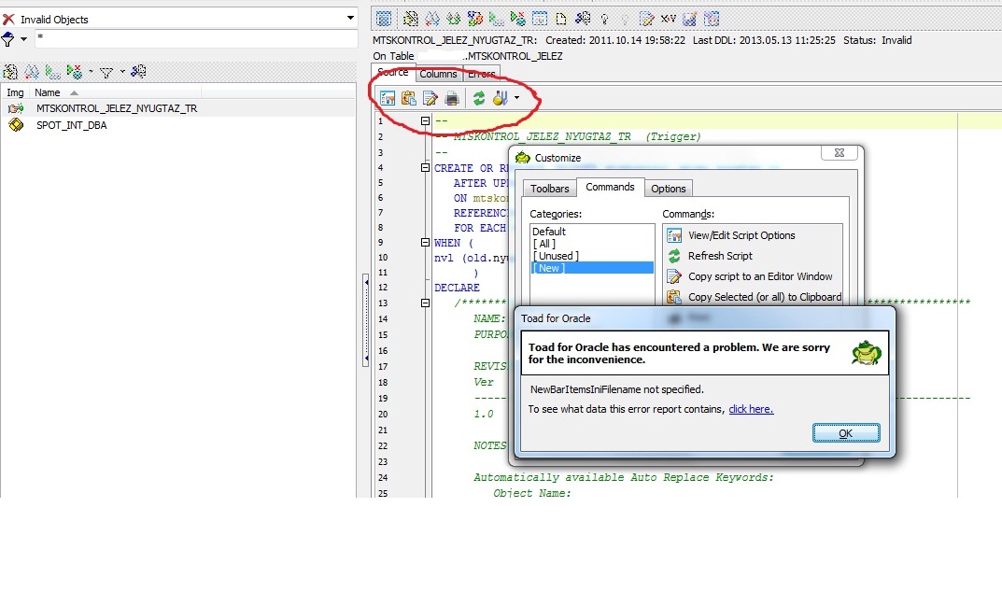Click the yellow flask tool icon in Source toolbar
1002x592 pixels.
[x=500, y=98]
